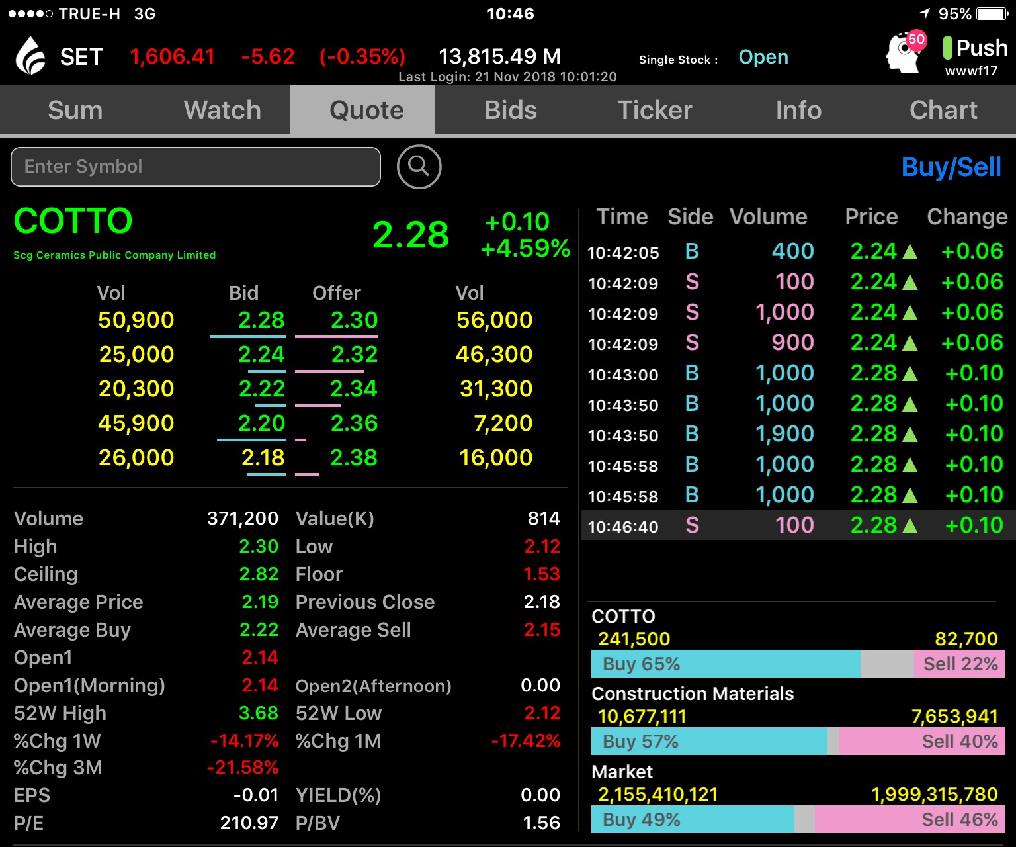Screen dimensions: 1016x847
Task: Tap the signal strength dots
Action: [x=30, y=13]
